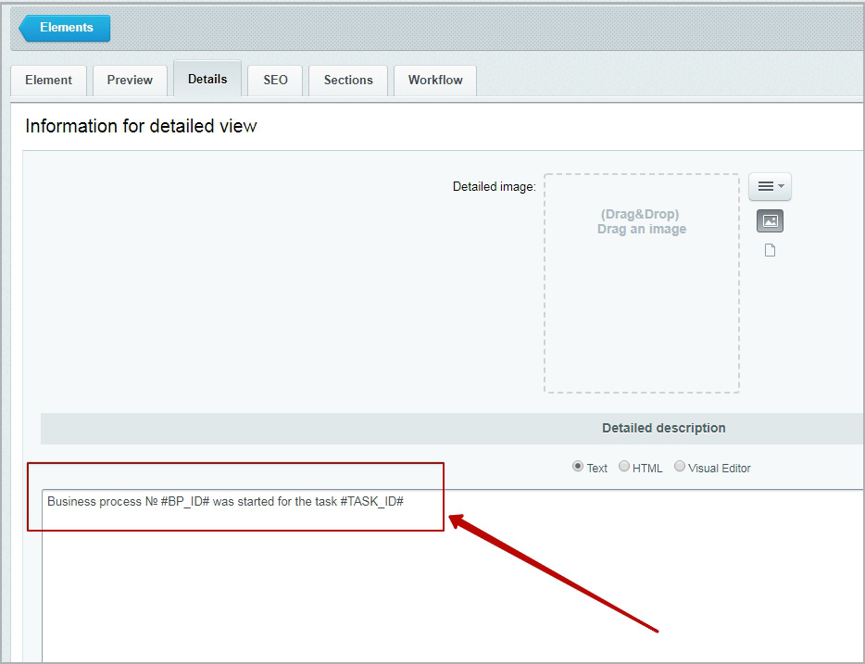Click the media library picture icon
865x664 pixels.
click(x=770, y=221)
